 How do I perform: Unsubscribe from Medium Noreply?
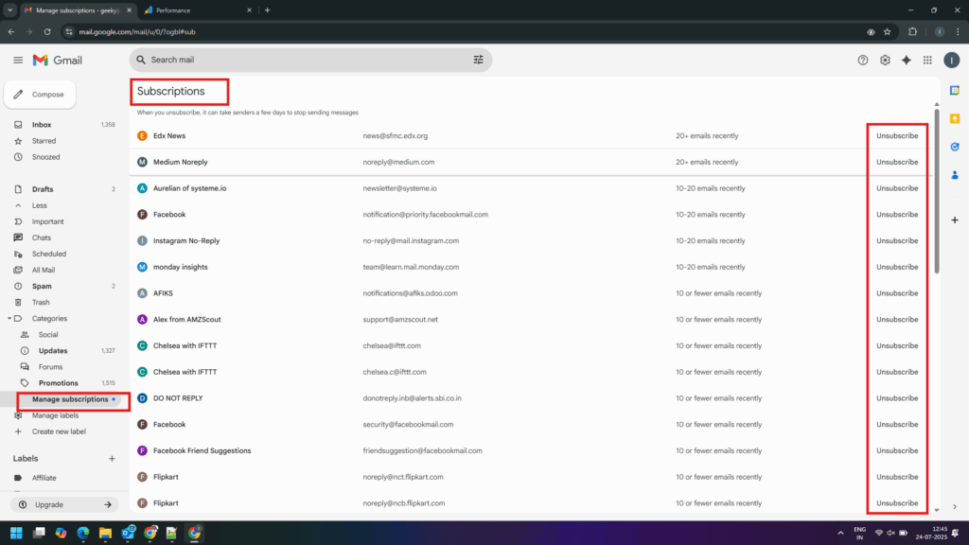896,162
